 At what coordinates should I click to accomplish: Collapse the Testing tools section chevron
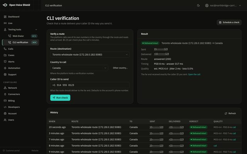click(x=36, y=30)
